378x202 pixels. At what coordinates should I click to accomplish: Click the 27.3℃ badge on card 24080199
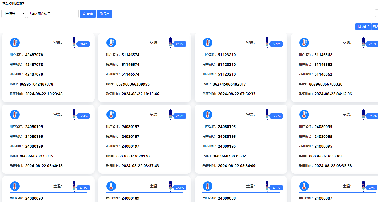point(84,116)
